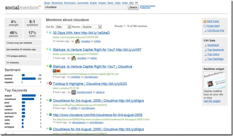Click the Email Alert envelope icon
Image resolution: width=233 pixels, height=136 pixels.
point(205,26)
